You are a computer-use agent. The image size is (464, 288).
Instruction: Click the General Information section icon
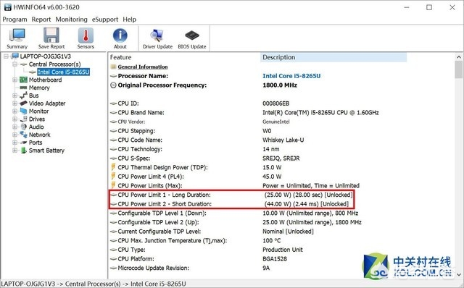[113, 67]
